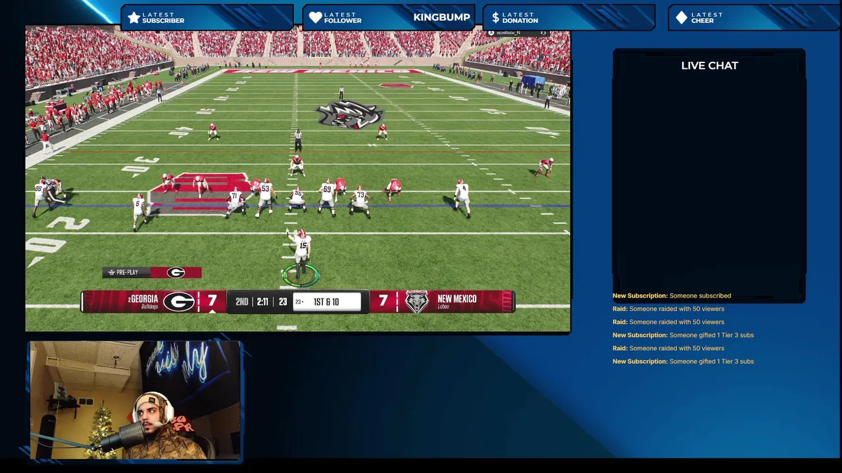Click the dollar sign icon beside Latest Donation
842x473 pixels.
click(x=495, y=18)
